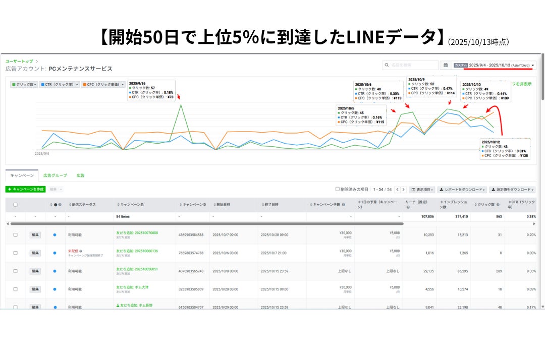Enable the 削除済みの項目 checkbox
Screen dimensions: 545x363
pyautogui.click(x=338, y=190)
